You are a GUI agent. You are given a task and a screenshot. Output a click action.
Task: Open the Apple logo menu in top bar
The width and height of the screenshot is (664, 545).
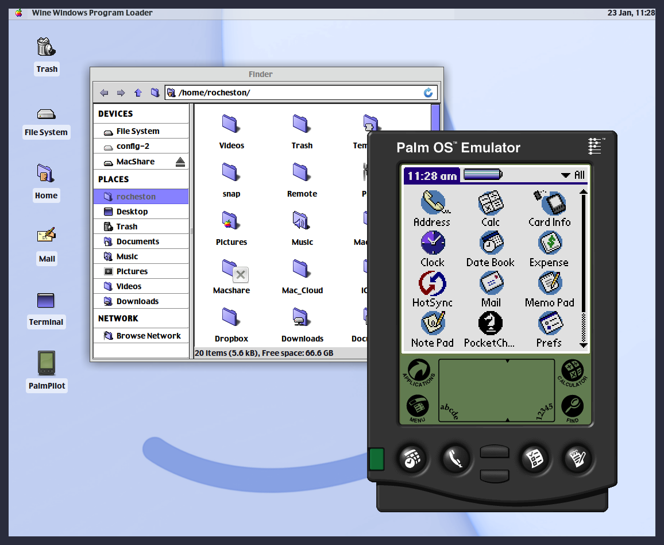19,13
